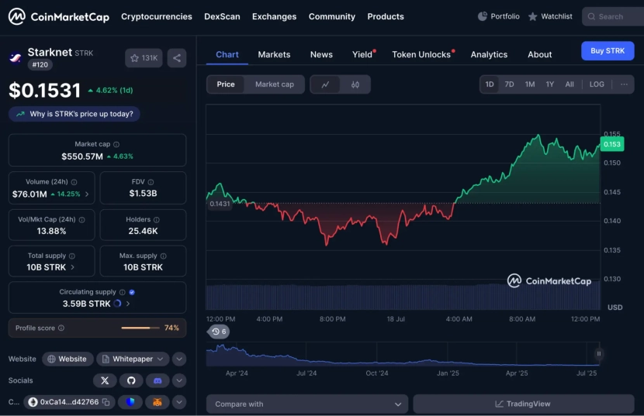This screenshot has height=416, width=644.
Task: Open the Token Unlocks tab
Action: (421, 54)
